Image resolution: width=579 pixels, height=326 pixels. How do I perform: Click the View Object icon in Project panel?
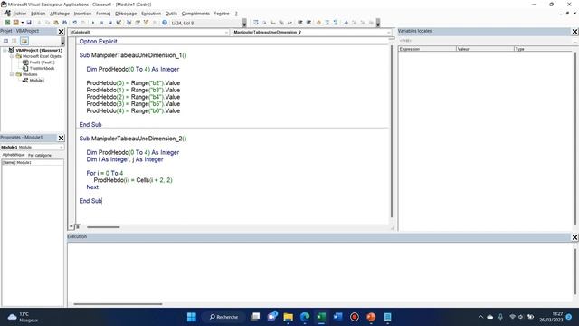pos(14,41)
